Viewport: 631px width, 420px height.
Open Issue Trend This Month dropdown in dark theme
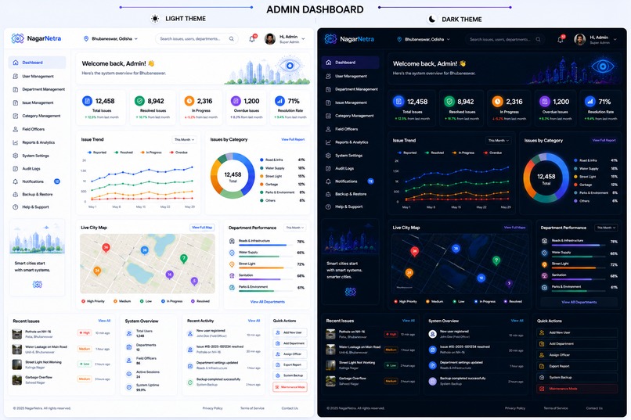point(498,140)
